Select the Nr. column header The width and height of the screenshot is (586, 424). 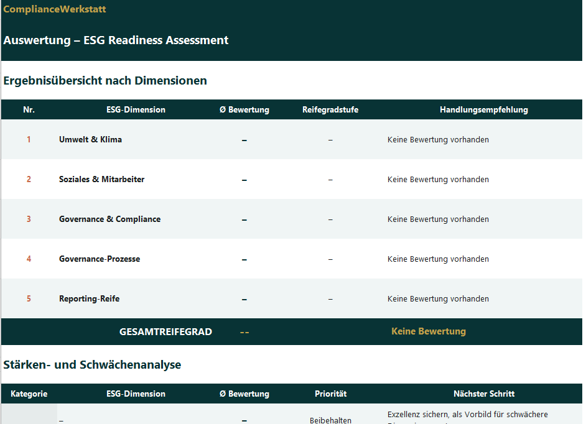click(x=29, y=110)
